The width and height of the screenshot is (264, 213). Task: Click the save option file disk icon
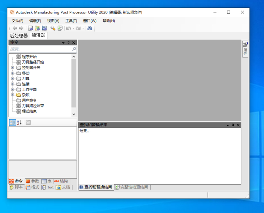44,28
